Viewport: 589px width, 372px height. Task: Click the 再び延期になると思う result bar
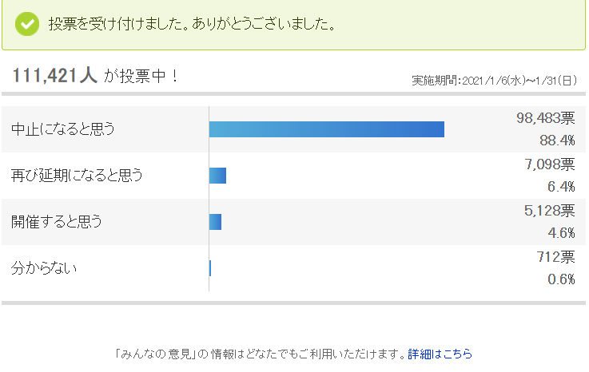point(218,176)
